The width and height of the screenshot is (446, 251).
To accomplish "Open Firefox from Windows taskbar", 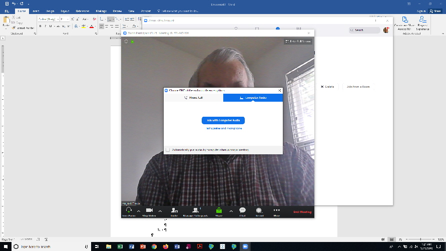I will (166, 246).
